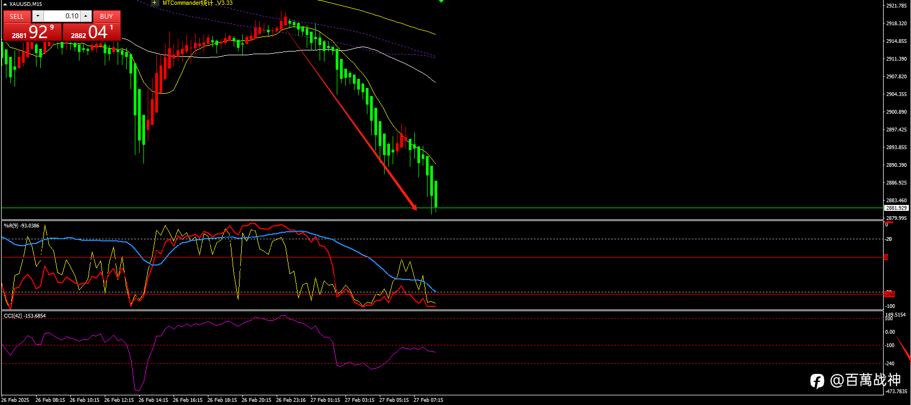911x405 pixels.
Task: Click the buy price 2882.04 tile
Action: click(92, 32)
